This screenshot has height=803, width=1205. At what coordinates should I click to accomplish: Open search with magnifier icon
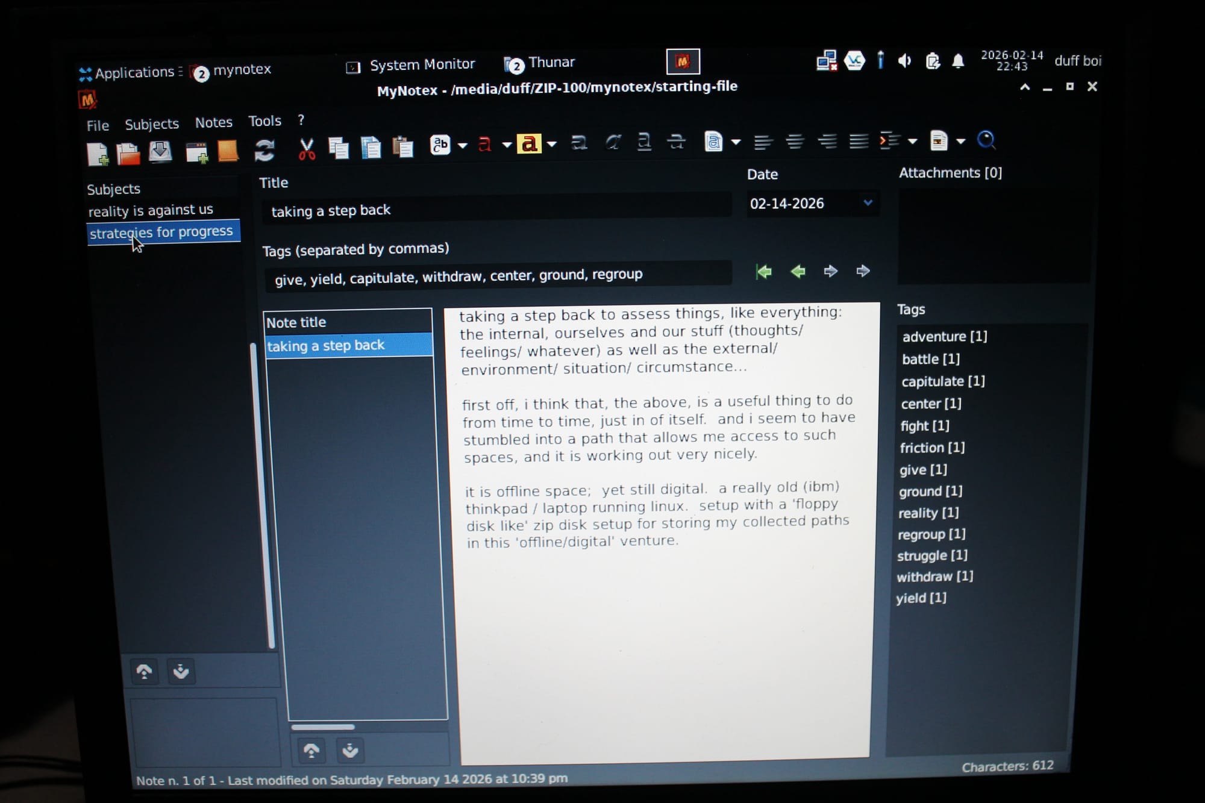[986, 140]
